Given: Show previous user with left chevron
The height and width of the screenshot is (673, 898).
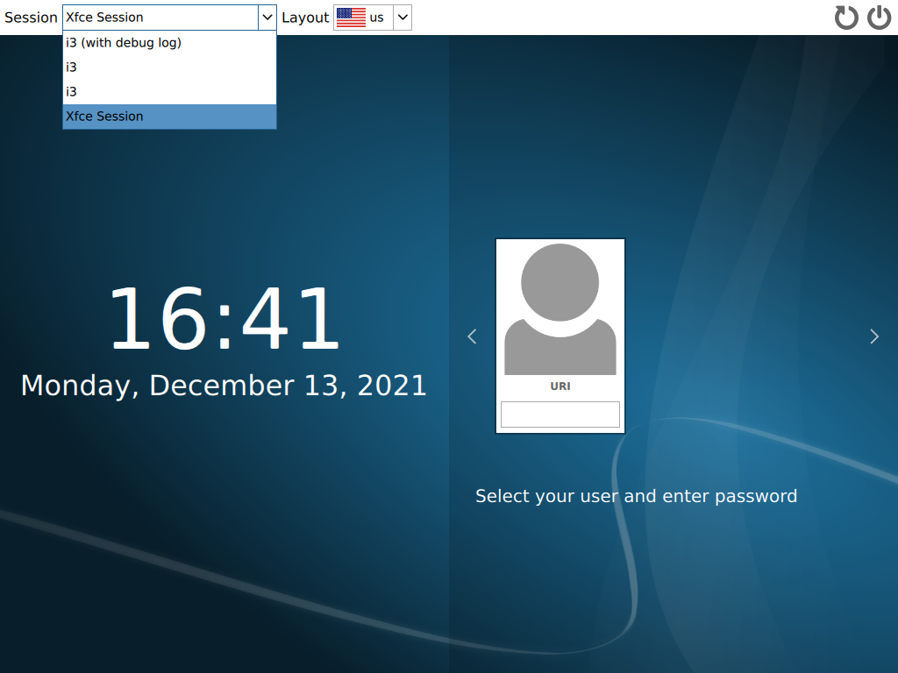Looking at the screenshot, I should coord(472,336).
